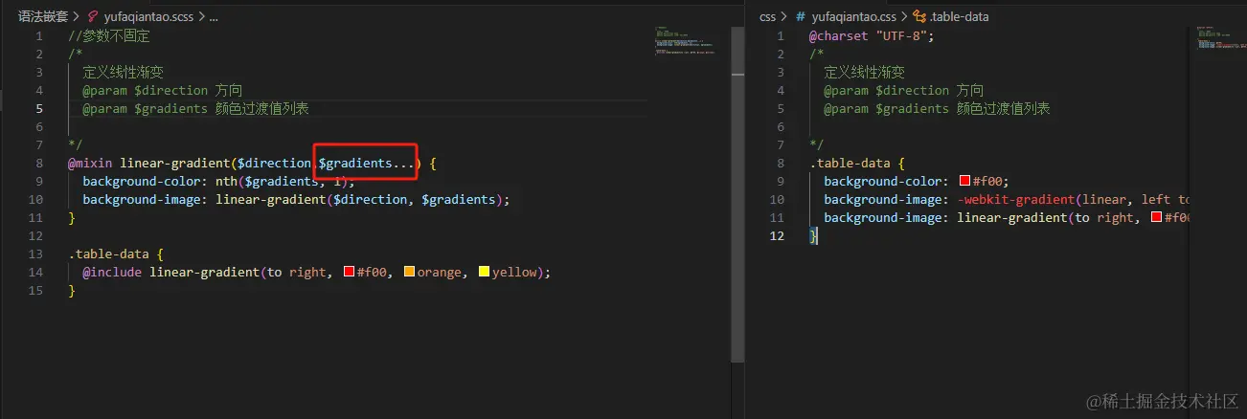The image size is (1247, 419).
Task: Click '-webkit-gradient' value in CSS line 10
Action: 1015,199
